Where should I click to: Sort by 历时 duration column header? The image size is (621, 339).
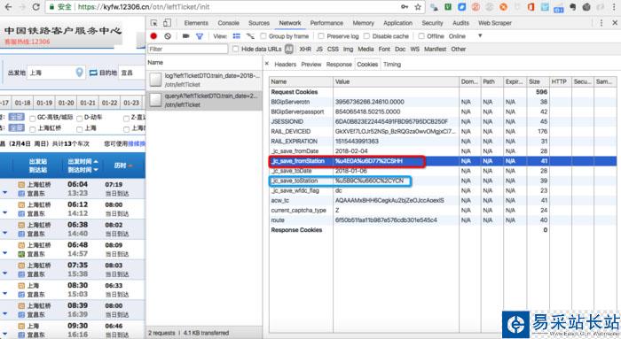123,166
